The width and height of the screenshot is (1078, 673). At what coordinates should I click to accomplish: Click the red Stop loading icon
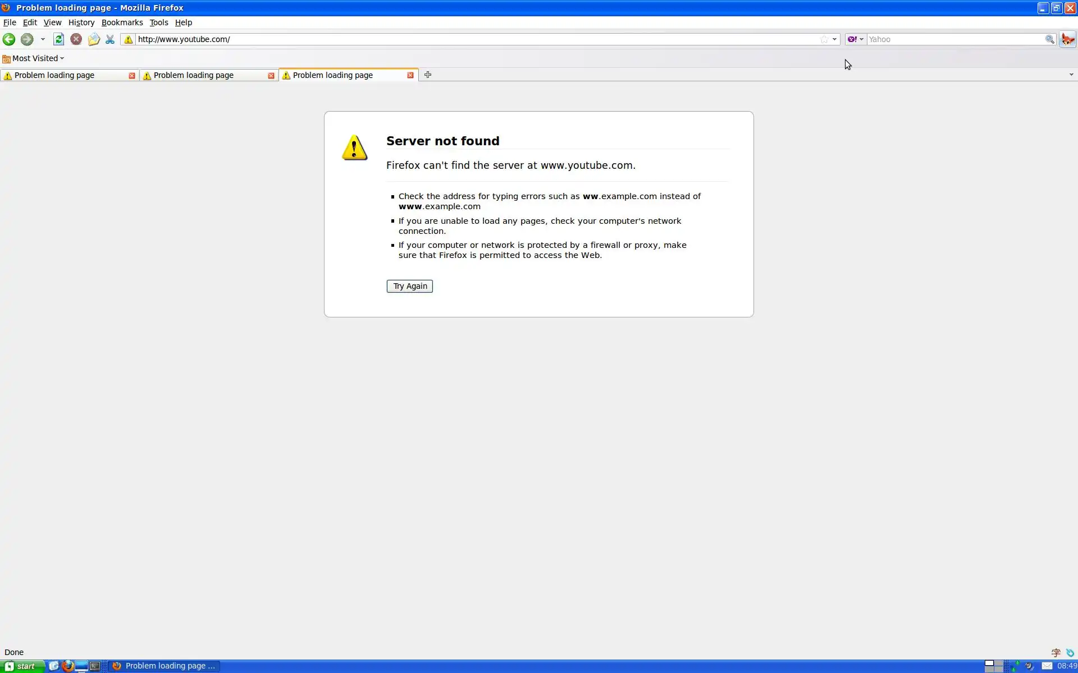tap(76, 39)
